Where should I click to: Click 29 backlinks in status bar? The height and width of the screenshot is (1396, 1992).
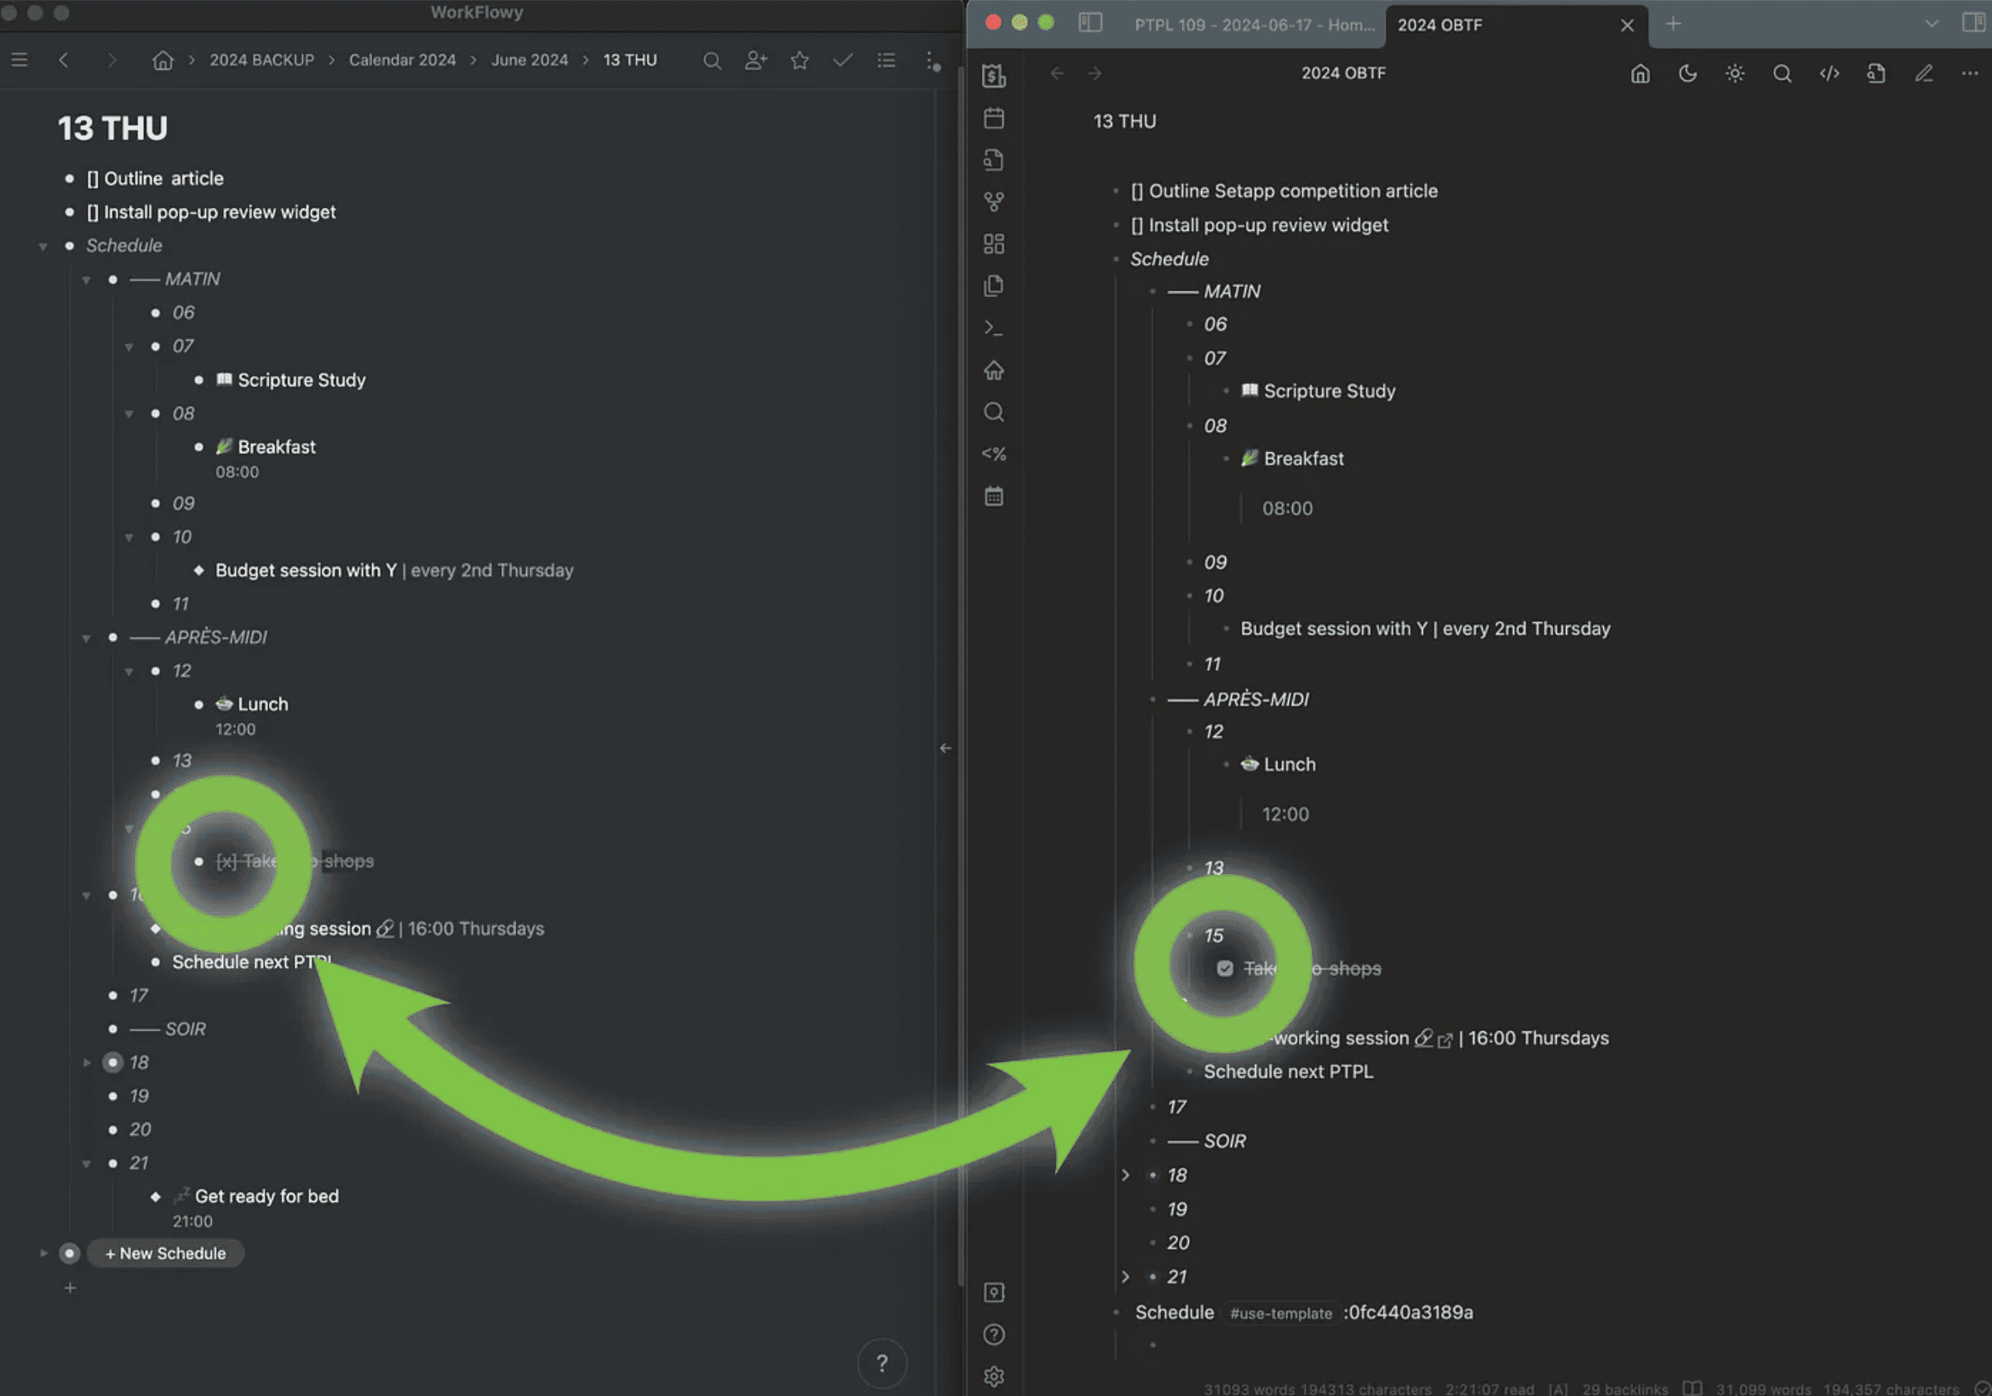1624,1389
